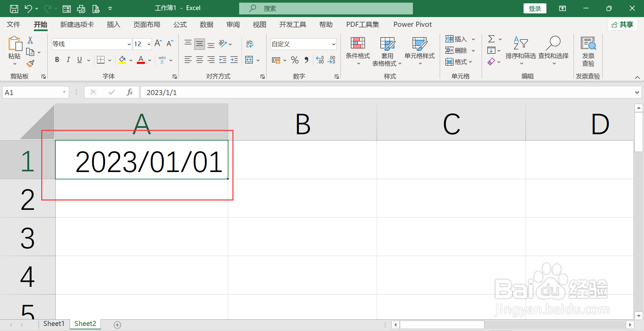
Task: Click the 共享 share button
Action: [623, 24]
